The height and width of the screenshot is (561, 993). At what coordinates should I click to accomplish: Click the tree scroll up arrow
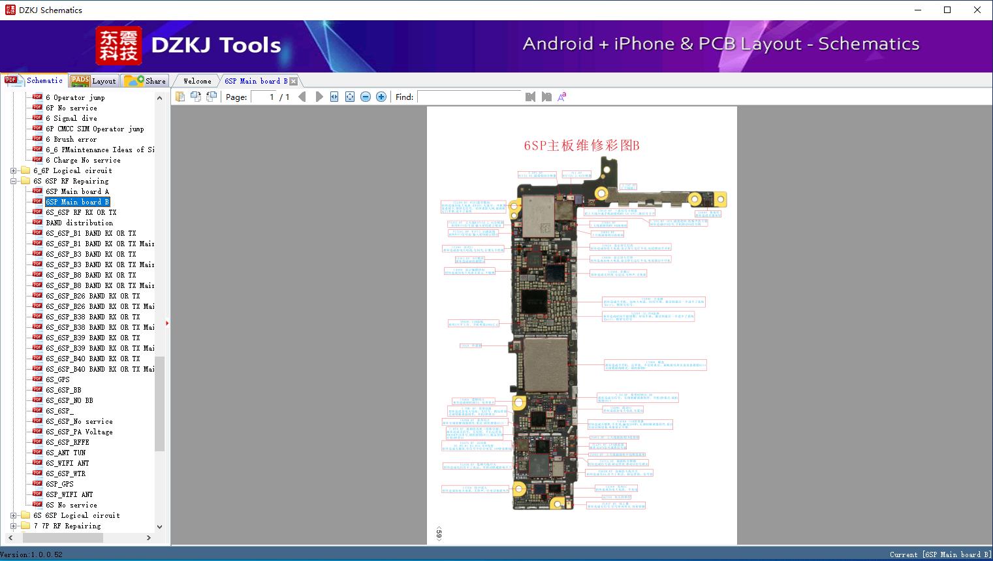point(159,97)
